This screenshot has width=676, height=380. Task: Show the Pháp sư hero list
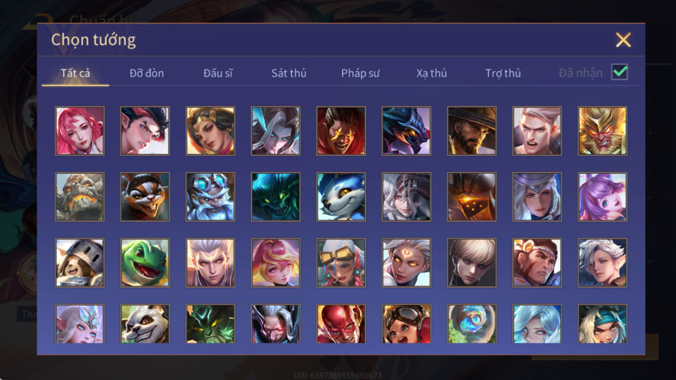tap(360, 73)
